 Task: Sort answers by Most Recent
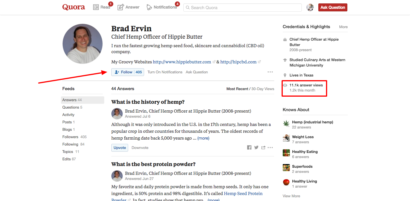(237, 89)
